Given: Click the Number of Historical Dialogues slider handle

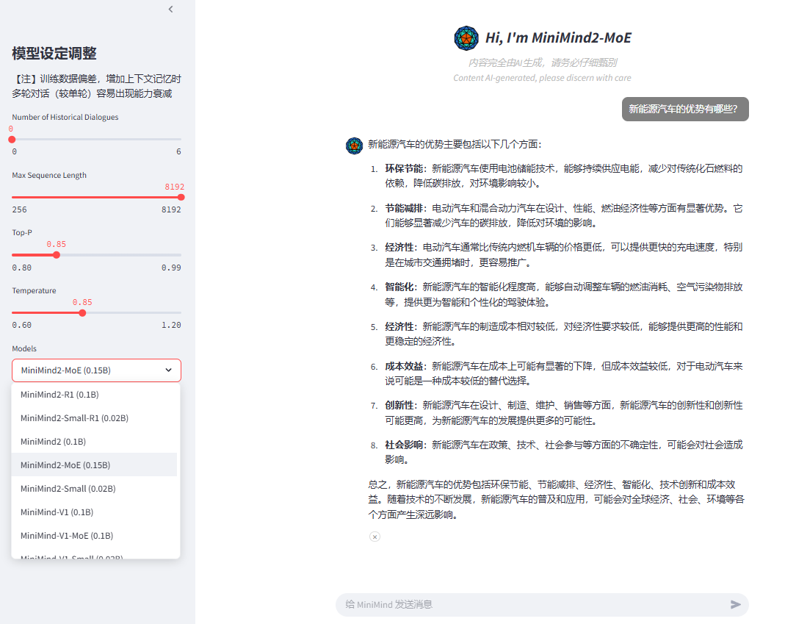Looking at the screenshot, I should 12,140.
